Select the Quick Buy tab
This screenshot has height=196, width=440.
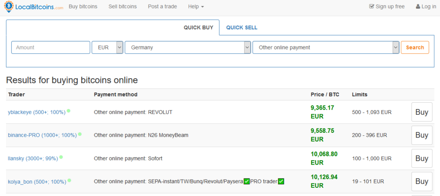coord(199,28)
